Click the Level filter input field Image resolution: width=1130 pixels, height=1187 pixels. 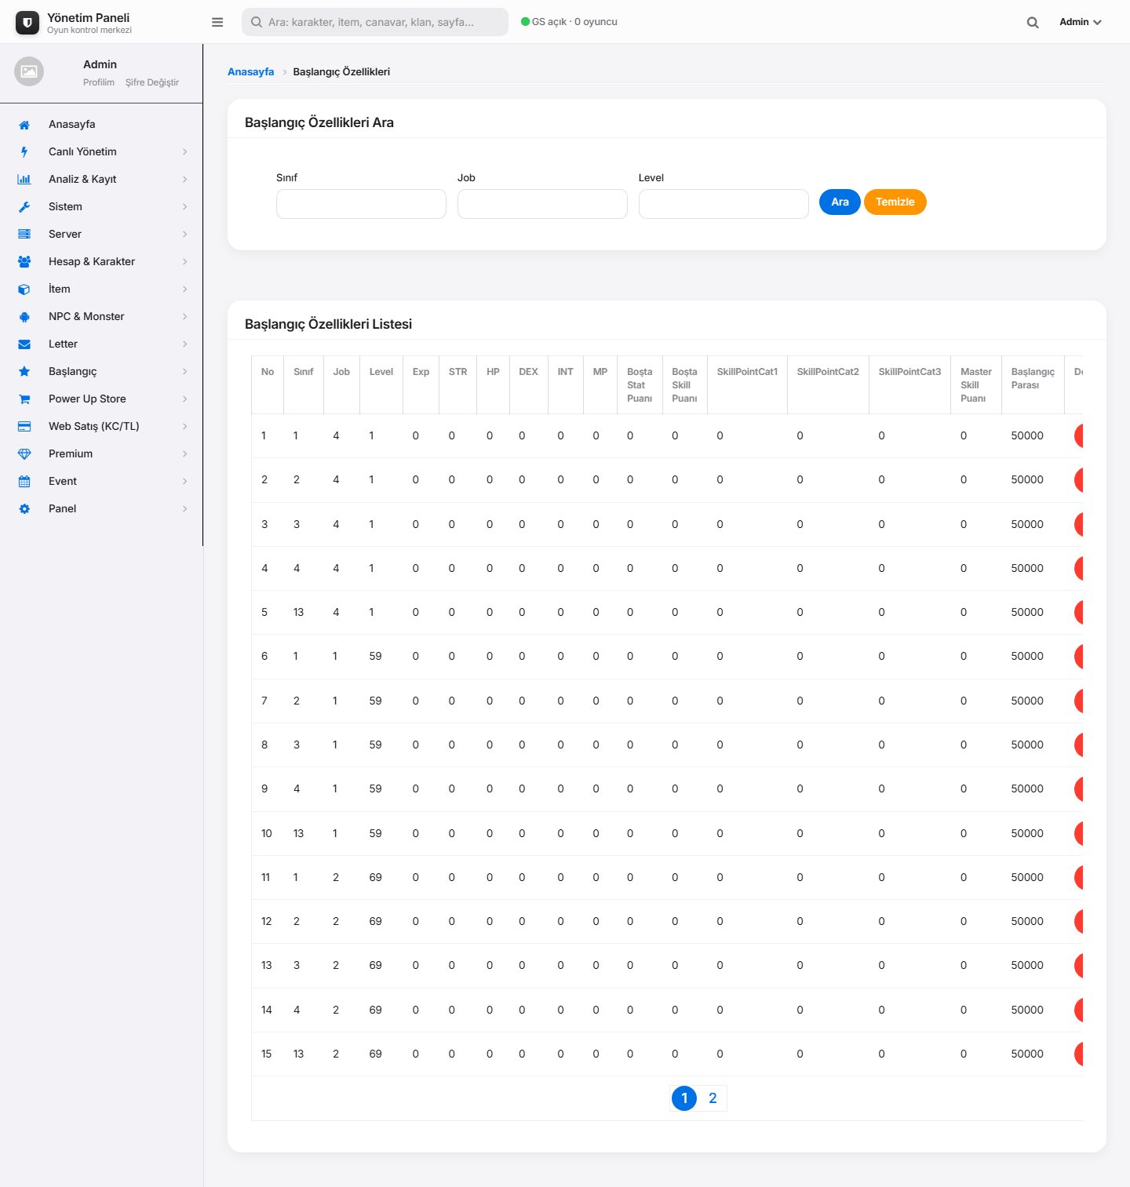tap(724, 204)
